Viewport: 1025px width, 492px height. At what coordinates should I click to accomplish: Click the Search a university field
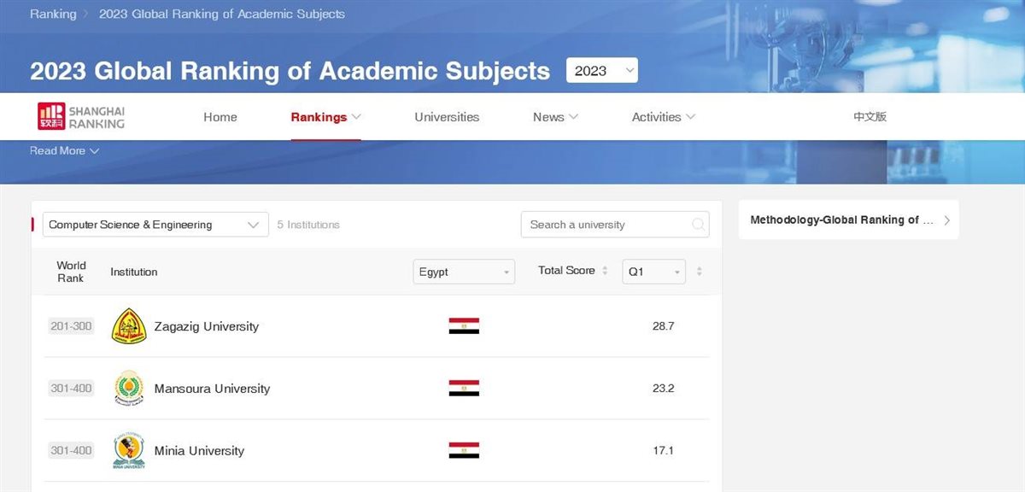pos(606,225)
